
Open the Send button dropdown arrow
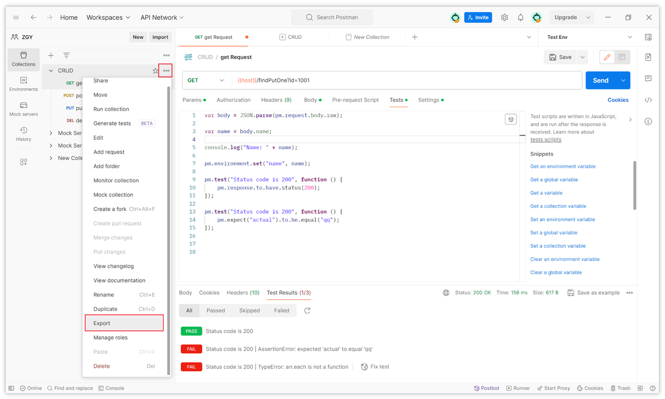pos(623,81)
